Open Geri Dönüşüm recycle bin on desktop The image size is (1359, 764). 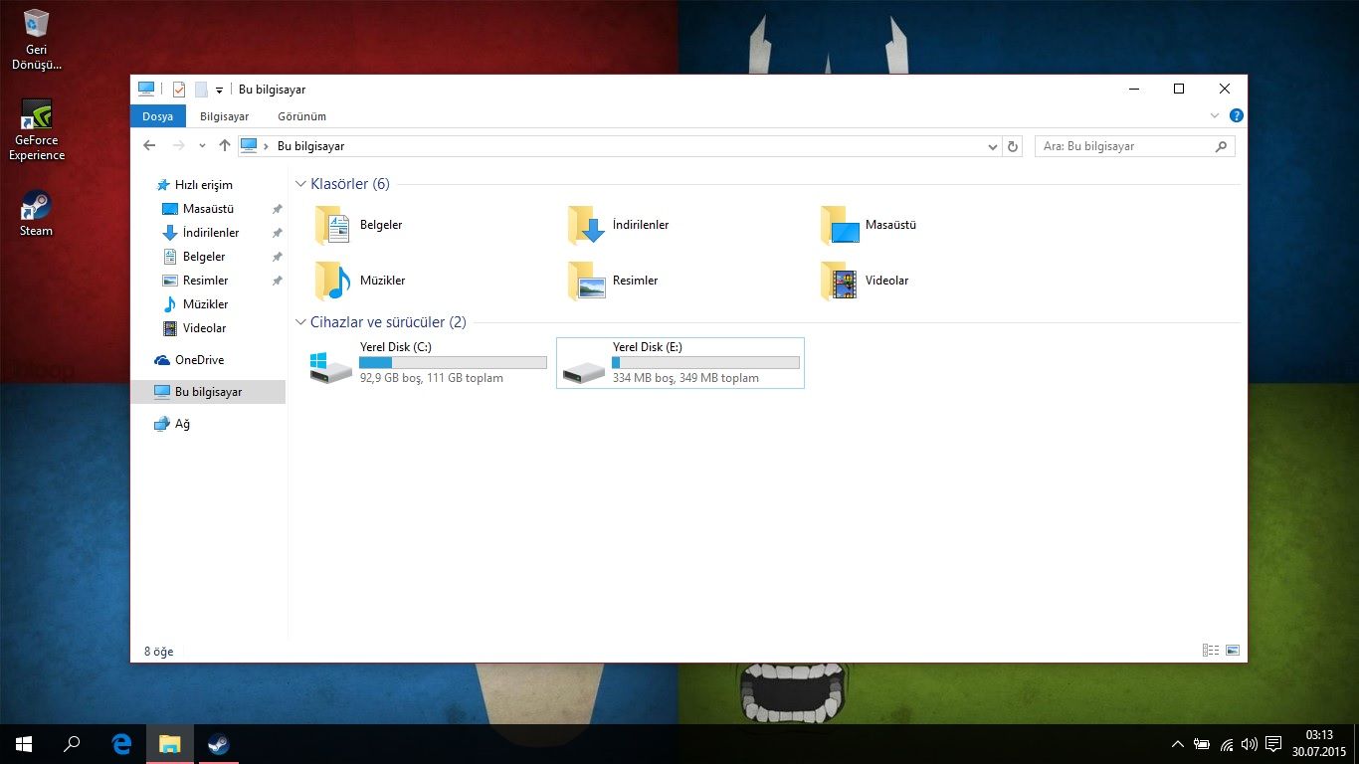pos(37,40)
